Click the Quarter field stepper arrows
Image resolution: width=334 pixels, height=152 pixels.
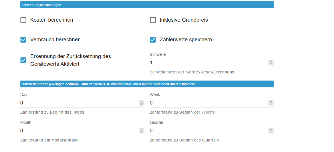[x=271, y=131]
